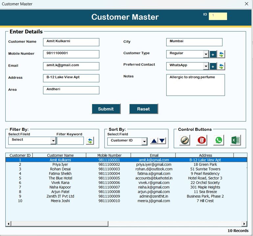This screenshot has width=253, height=236.
Task: Select the Zenith IT Pvt Ltd row
Action: coord(60,196)
